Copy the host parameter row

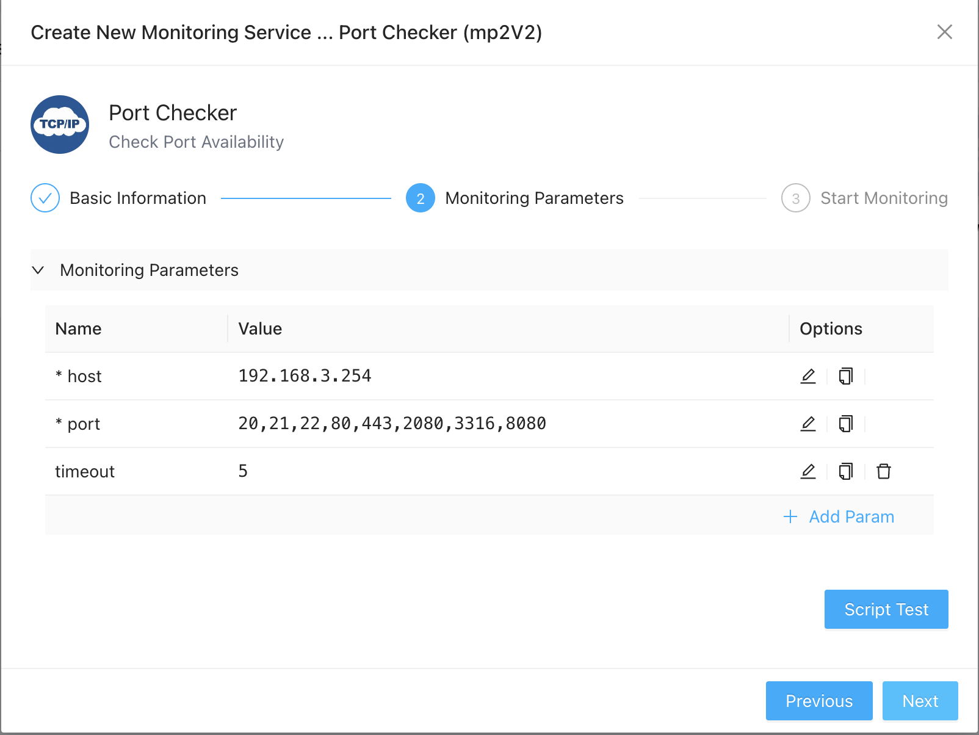click(845, 376)
